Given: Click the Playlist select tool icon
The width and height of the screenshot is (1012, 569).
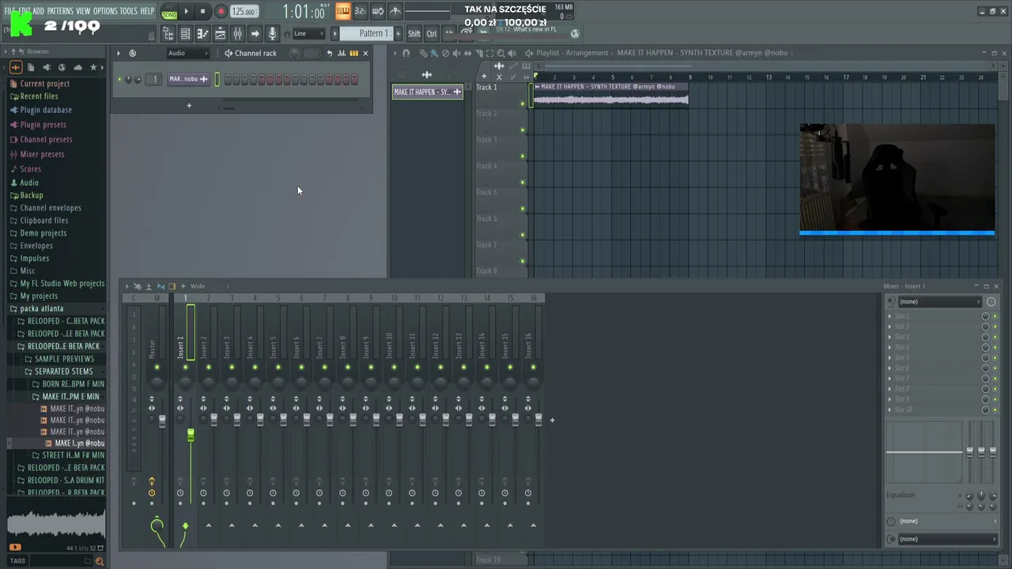Looking at the screenshot, I should pyautogui.click(x=489, y=53).
